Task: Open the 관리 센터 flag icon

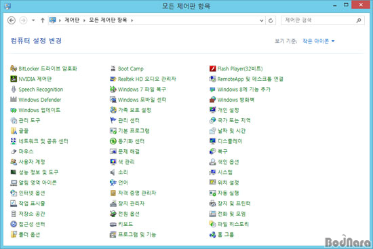Action: pos(113,120)
